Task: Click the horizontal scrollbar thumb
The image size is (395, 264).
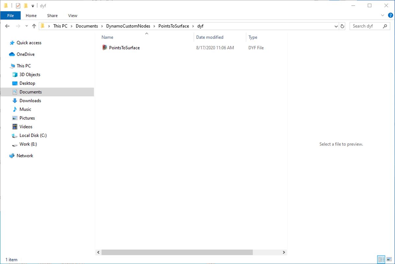Action: click(x=177, y=252)
